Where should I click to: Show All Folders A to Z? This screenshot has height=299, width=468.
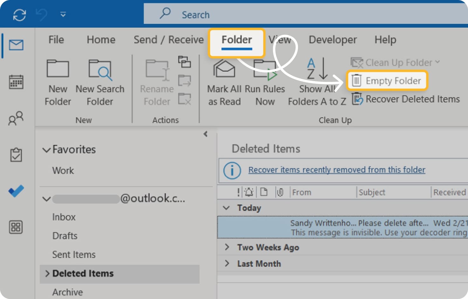coord(317,82)
